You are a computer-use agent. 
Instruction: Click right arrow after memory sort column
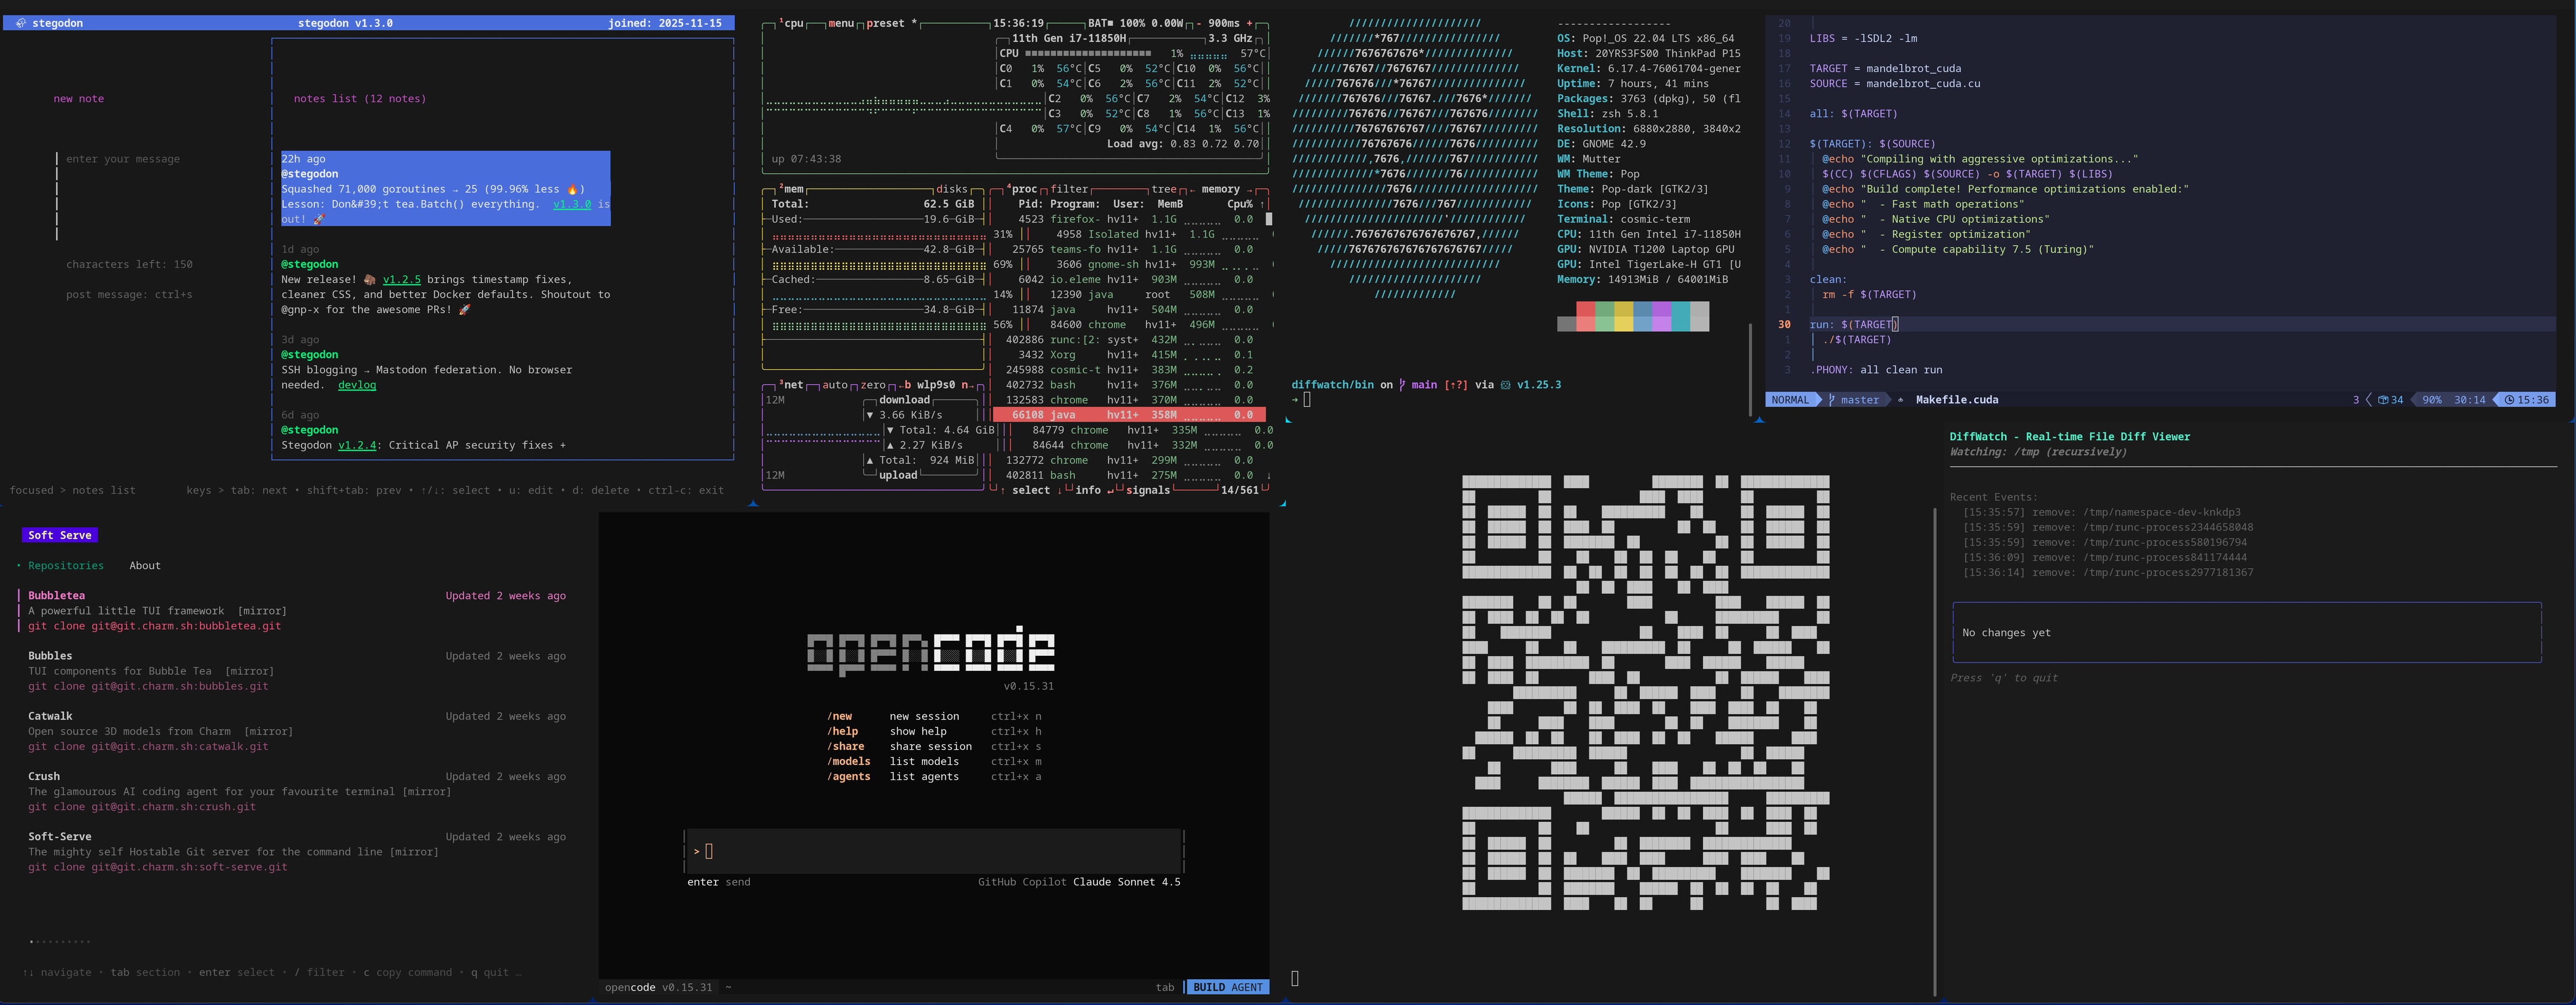click(1249, 189)
